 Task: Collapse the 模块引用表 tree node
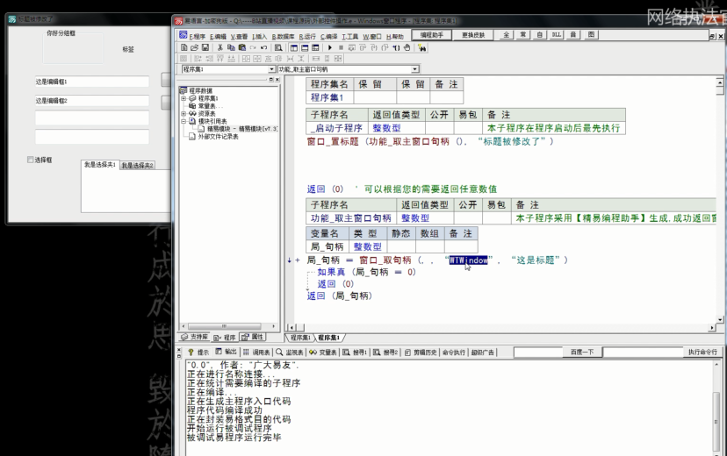point(184,121)
